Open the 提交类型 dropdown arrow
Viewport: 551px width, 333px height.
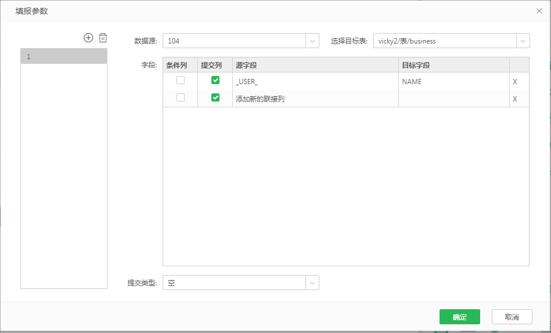(x=312, y=283)
